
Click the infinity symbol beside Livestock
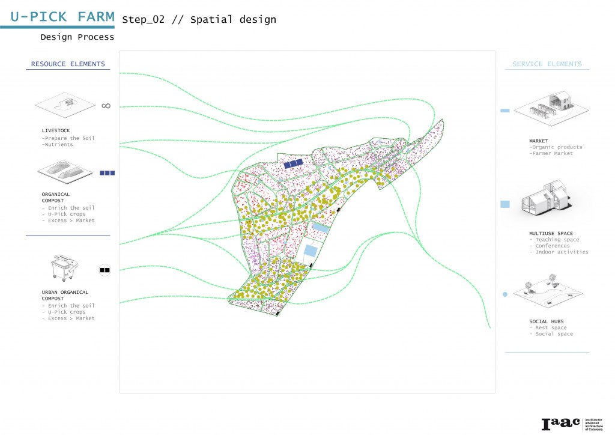click(106, 106)
